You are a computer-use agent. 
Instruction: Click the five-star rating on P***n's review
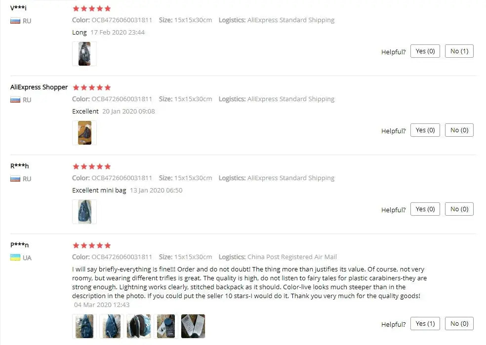(x=92, y=246)
